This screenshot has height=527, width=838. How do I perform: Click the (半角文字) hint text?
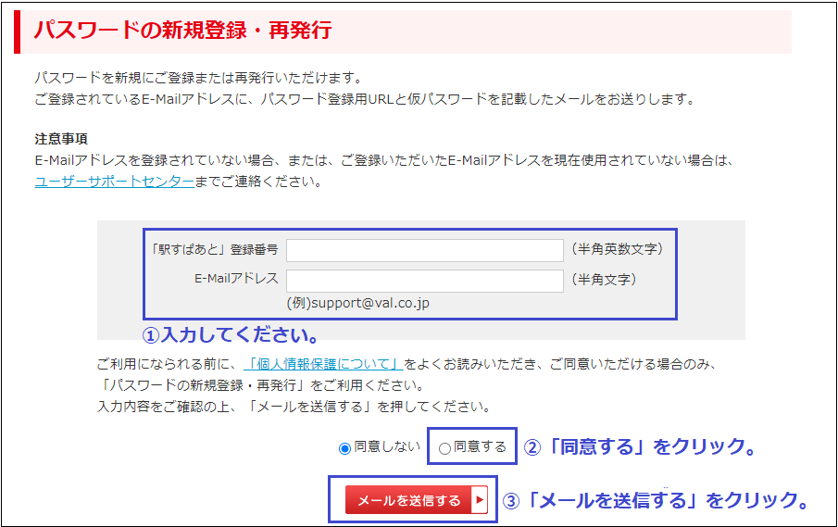coord(604,280)
